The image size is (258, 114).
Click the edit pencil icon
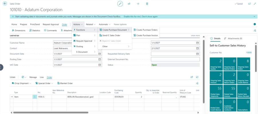[x=120, y=4]
